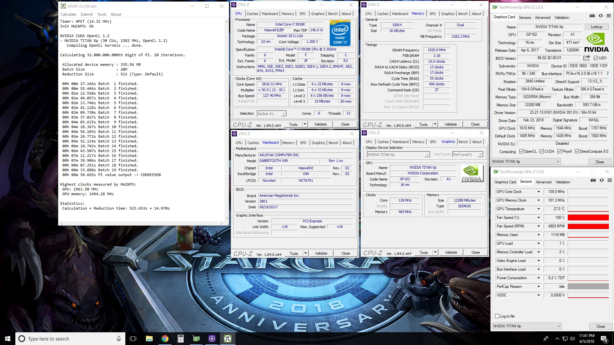The image size is (614, 345).
Task: Click the GPUPI horizontal scrollbar
Action: [142, 223]
